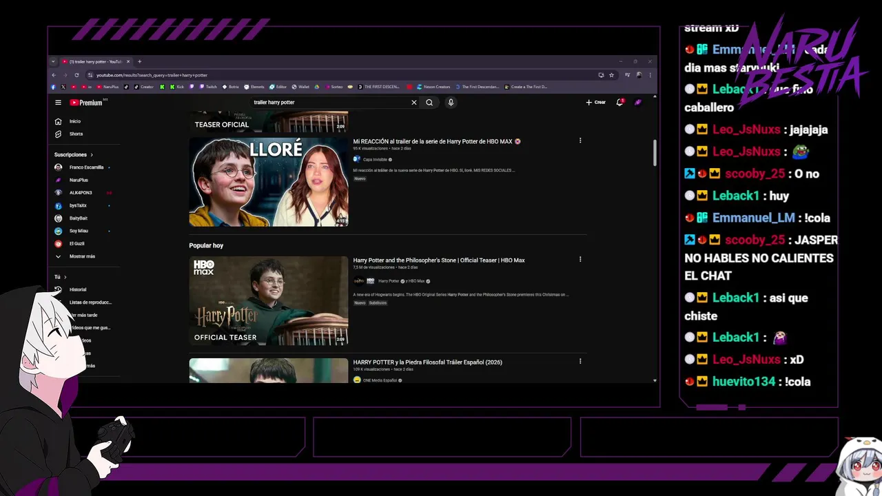Open the notifications bell
The width and height of the screenshot is (882, 496).
[x=619, y=102]
